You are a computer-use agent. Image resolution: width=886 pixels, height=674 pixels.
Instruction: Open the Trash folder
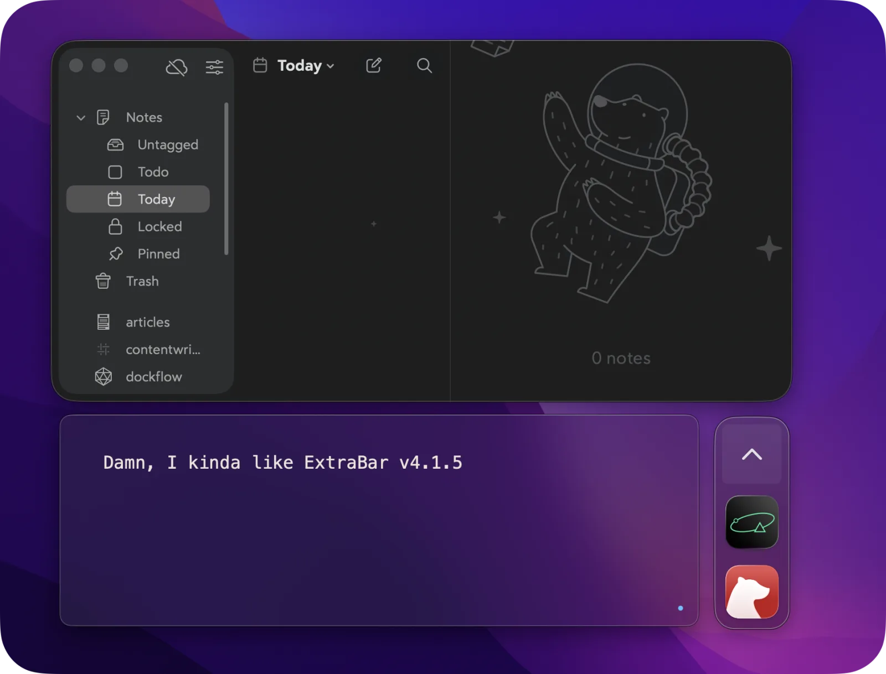click(138, 281)
